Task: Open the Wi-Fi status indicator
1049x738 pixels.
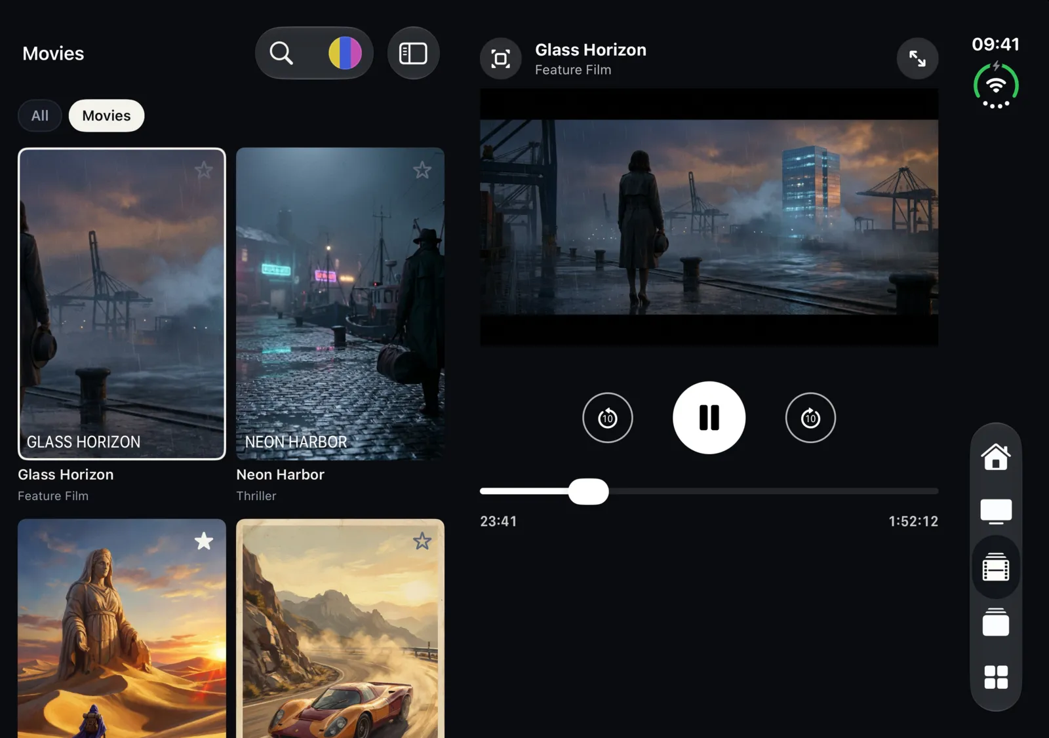Action: 996,86
